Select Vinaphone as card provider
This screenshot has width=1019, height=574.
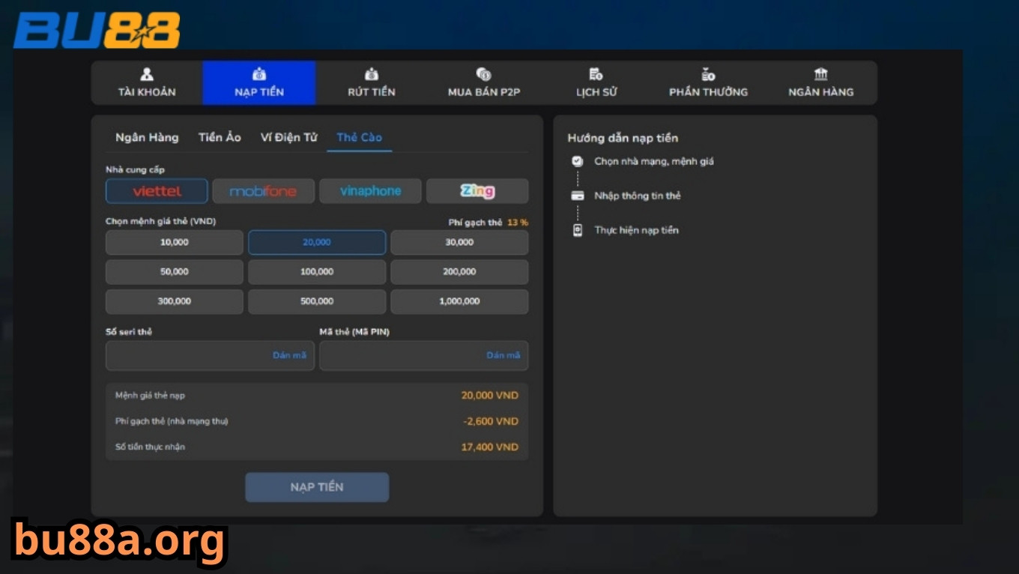coord(370,191)
